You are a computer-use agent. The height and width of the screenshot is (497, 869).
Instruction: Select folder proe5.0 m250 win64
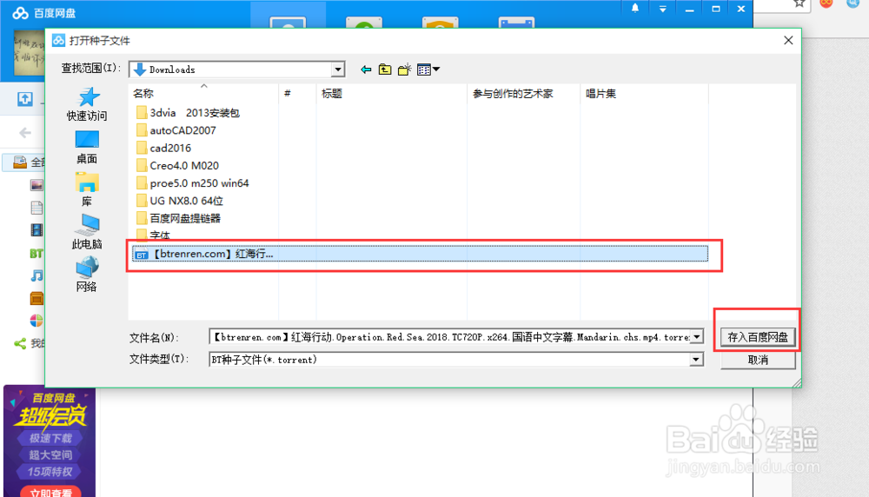pyautogui.click(x=193, y=183)
